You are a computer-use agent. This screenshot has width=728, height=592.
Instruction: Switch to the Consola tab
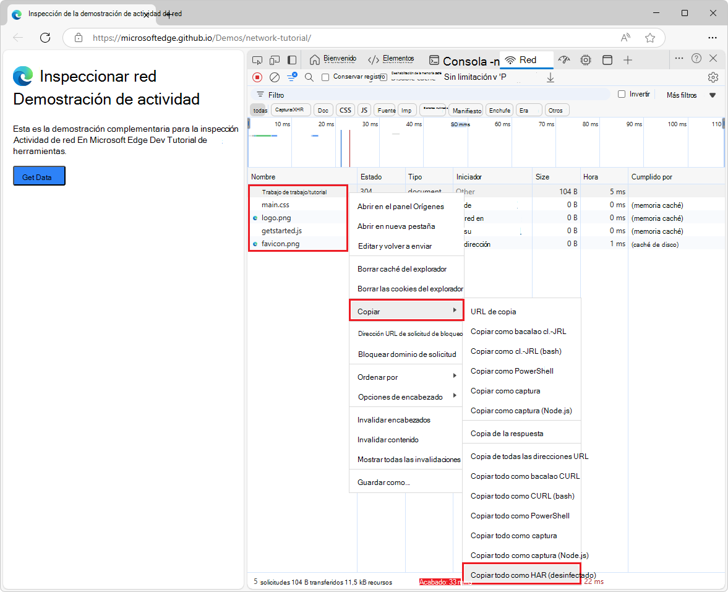464,61
